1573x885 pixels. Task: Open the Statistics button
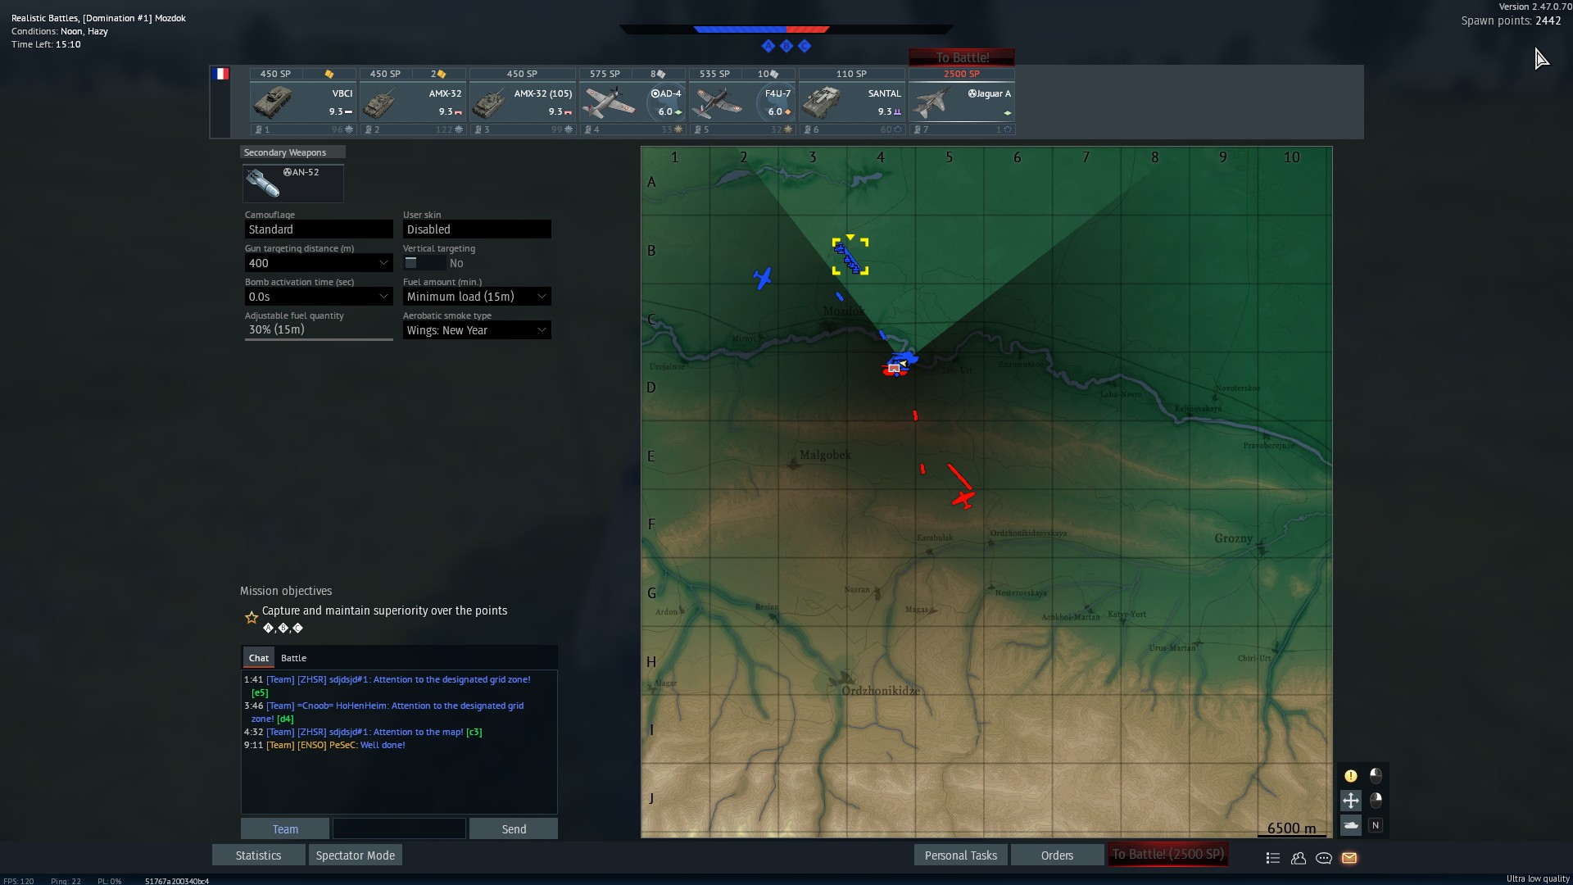pos(258,855)
